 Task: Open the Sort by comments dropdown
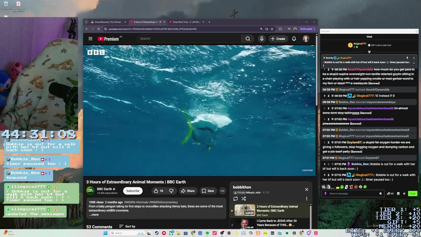tap(127, 226)
